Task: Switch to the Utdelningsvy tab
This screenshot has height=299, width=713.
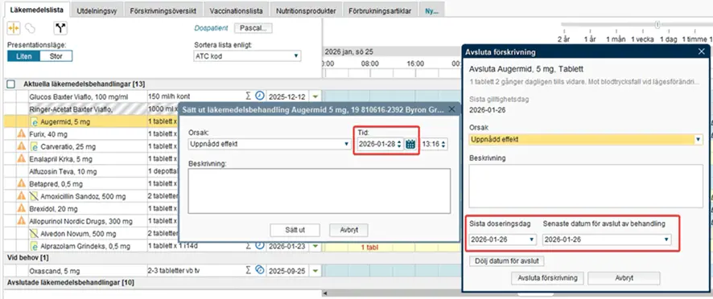Action: click(x=97, y=10)
